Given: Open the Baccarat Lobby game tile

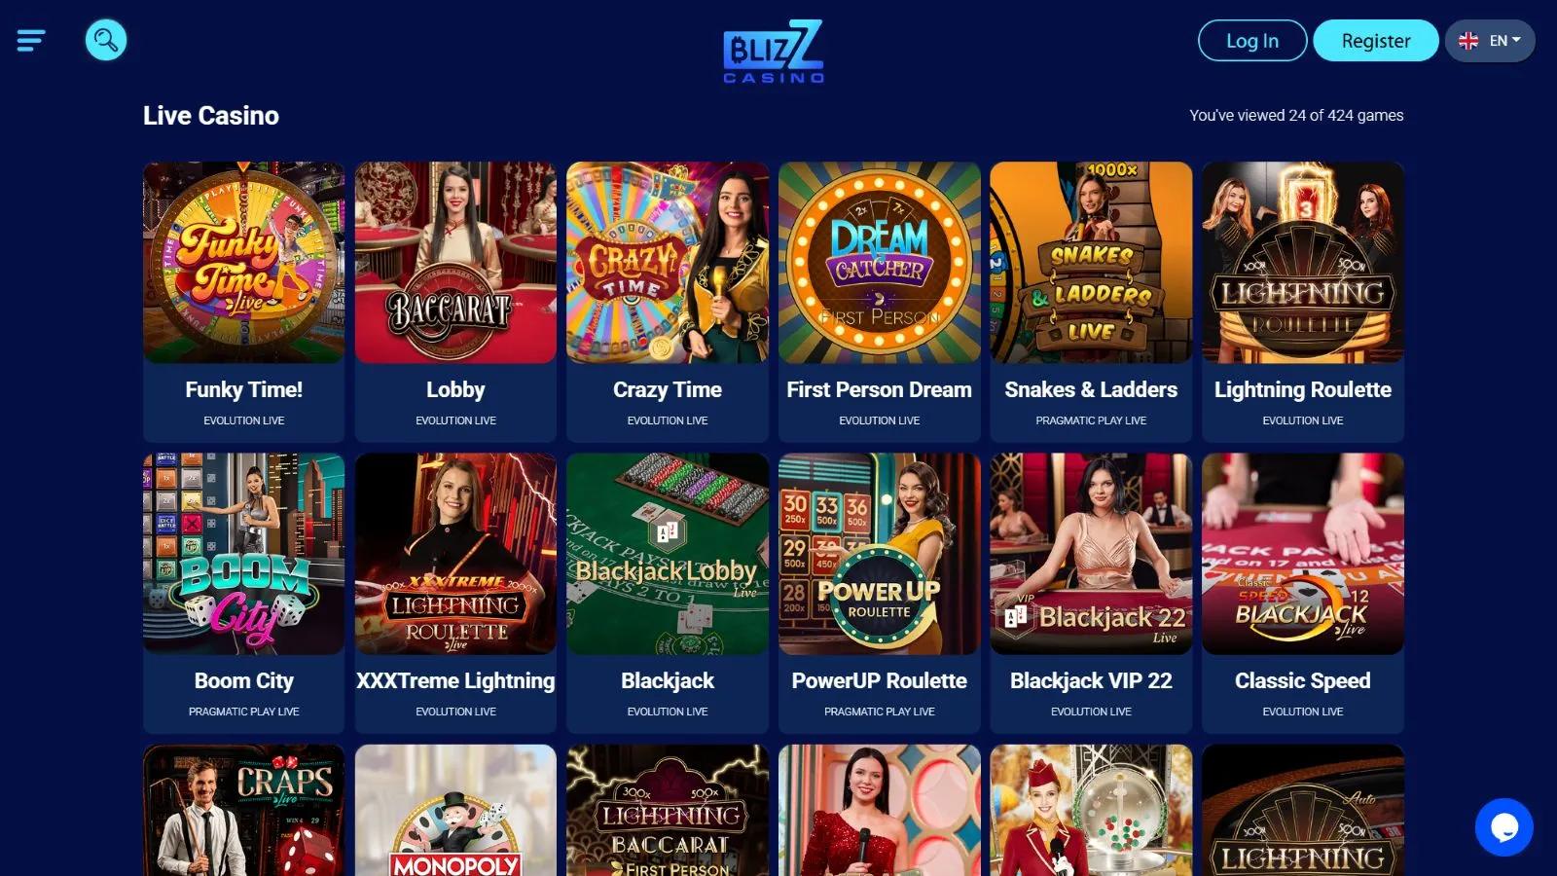Looking at the screenshot, I should 455,263.
